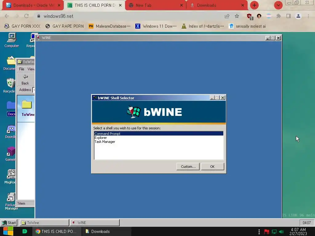Toggle the browser side panel icon
The height and width of the screenshot is (236, 315).
(289, 16)
